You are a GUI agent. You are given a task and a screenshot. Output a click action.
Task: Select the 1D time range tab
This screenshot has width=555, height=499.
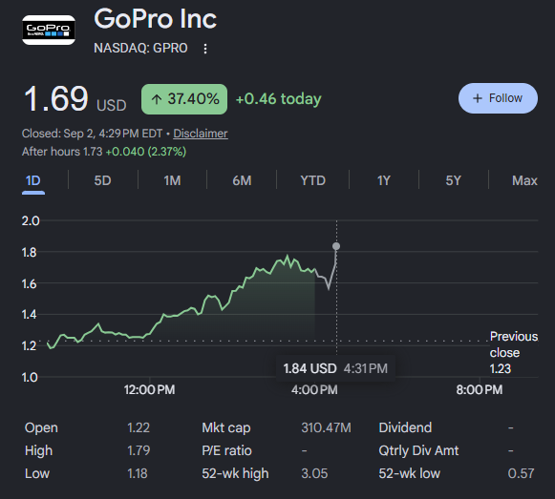32,180
